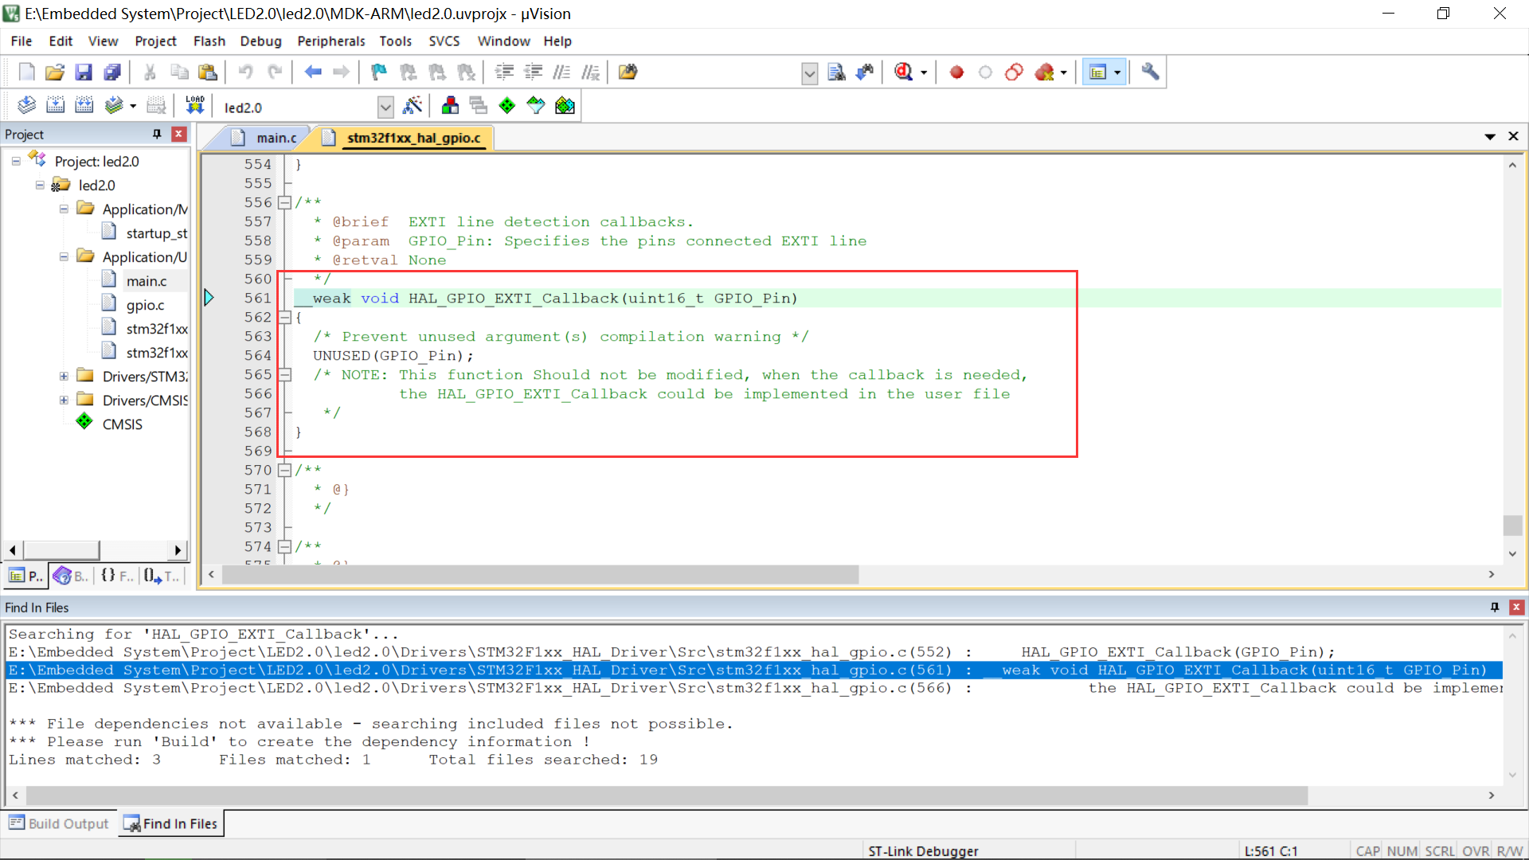The width and height of the screenshot is (1529, 860).
Task: Click the Configuration wrench icon
Action: (1149, 72)
